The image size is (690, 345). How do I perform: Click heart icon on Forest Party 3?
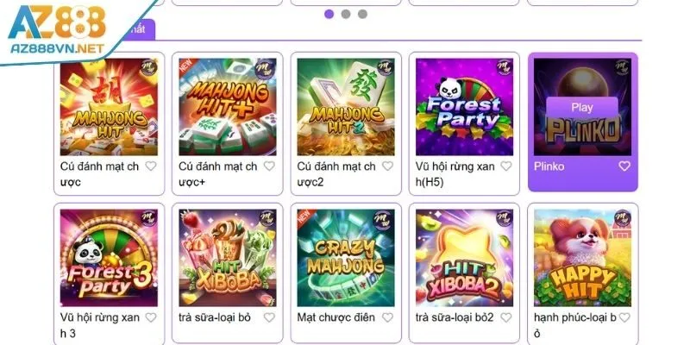tap(151, 317)
